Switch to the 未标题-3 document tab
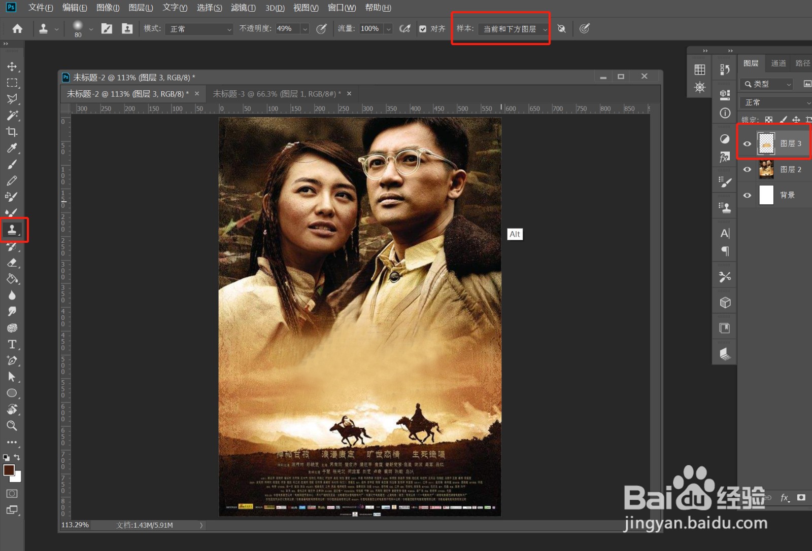 277,94
